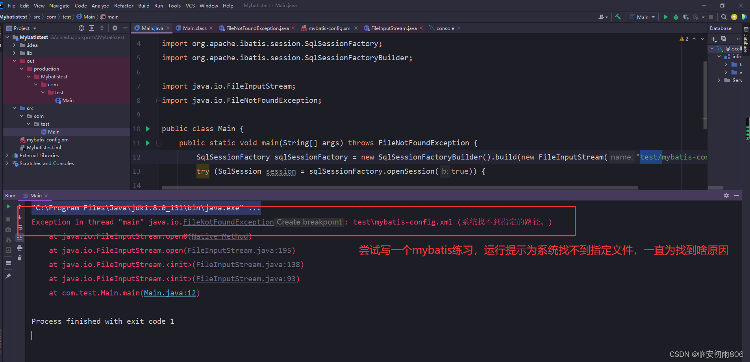Image resolution: width=750 pixels, height=362 pixels.
Task: Restore layout in Run panel sidebar
Action: 8,263
